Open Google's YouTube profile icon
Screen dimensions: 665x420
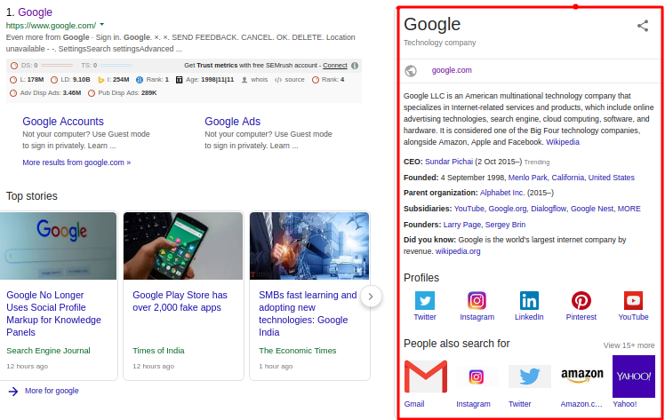tap(633, 301)
